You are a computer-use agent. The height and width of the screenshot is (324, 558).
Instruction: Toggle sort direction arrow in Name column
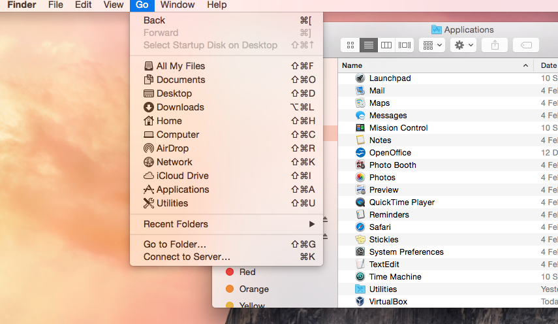point(525,65)
